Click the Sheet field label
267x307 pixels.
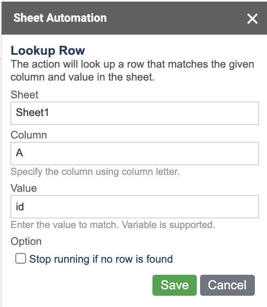click(25, 95)
